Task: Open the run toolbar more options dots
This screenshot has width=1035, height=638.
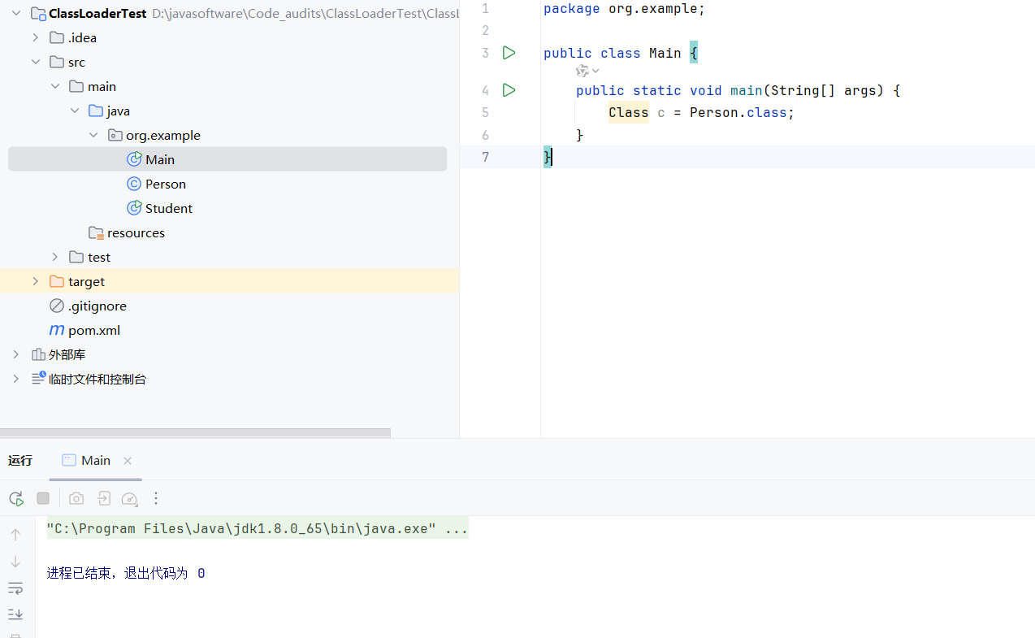Action: [x=157, y=498]
